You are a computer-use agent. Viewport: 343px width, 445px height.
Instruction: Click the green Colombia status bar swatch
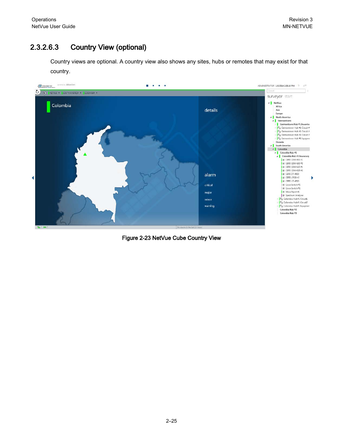(48, 107)
